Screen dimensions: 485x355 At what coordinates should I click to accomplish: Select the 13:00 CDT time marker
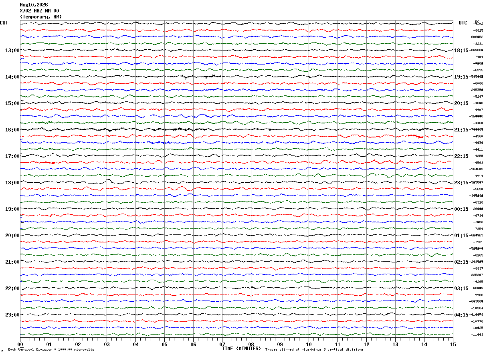click(x=12, y=50)
